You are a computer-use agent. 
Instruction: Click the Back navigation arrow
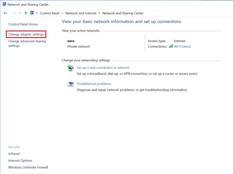[x=6, y=13]
